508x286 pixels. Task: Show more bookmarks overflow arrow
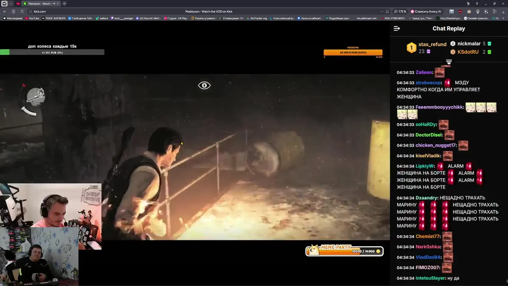coord(504,18)
